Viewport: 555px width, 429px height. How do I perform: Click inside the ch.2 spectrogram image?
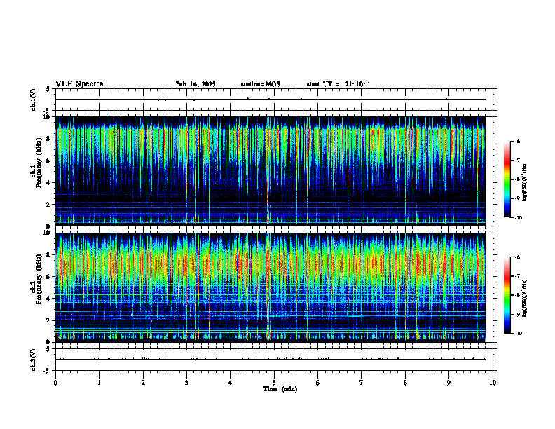[270, 287]
